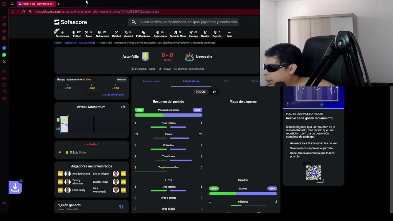Switch to the H2H tab

(x=225, y=81)
